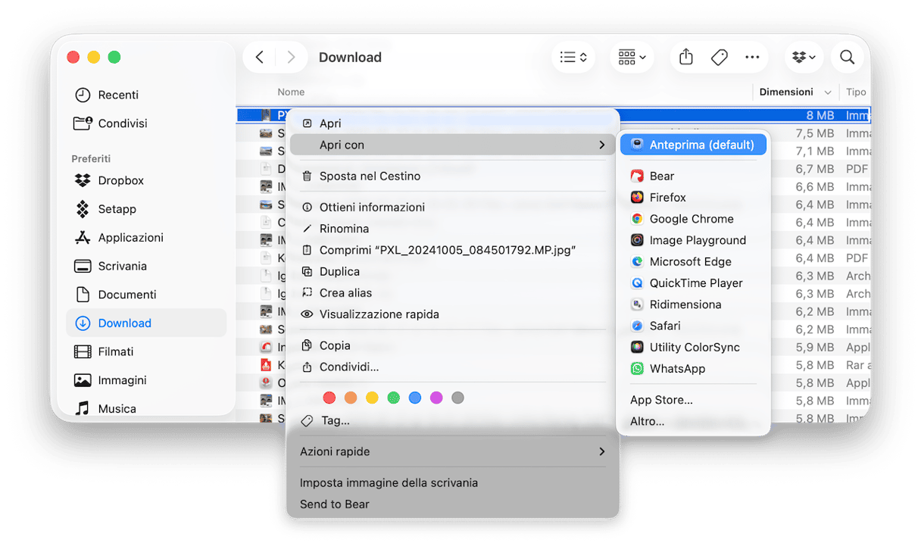This screenshot has height=543, width=921.
Task: Apply the gray tag color
Action: pos(457,398)
